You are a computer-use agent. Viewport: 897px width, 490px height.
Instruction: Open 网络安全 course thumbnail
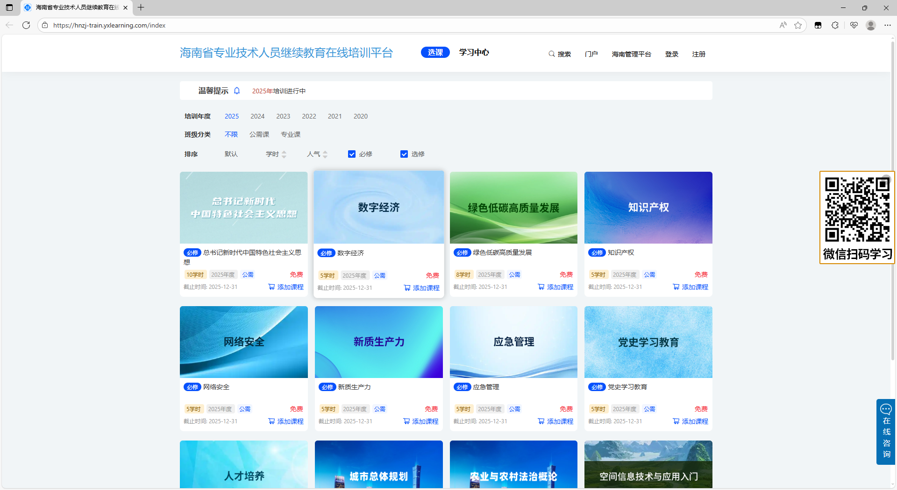244,342
